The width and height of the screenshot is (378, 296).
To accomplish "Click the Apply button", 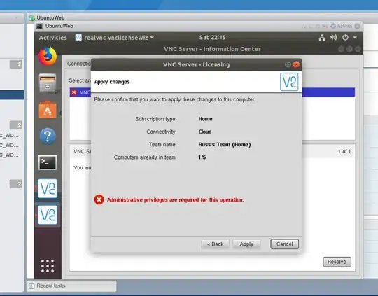I will point(246,244).
